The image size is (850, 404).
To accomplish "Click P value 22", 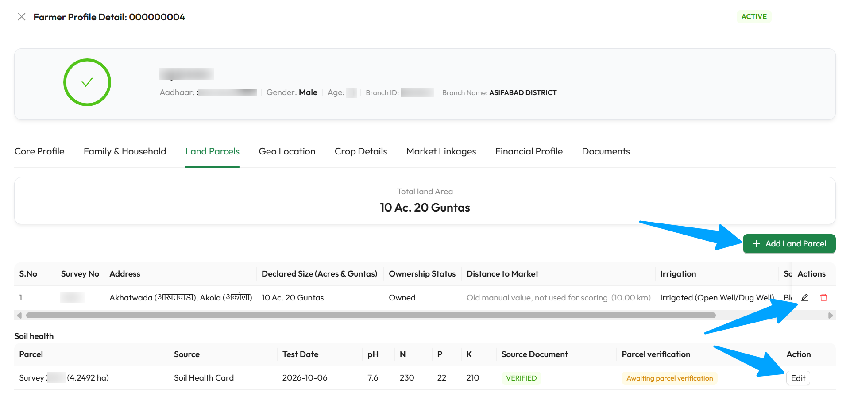I will pyautogui.click(x=441, y=378).
